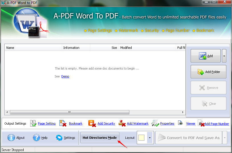
Task: Click the A-PDF Word To PDF banner logo
Action: 31,23
